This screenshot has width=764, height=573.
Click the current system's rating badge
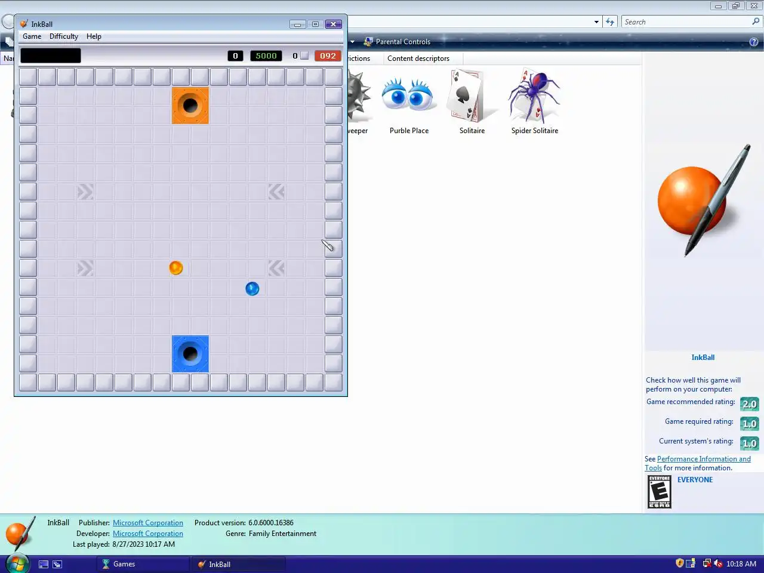749,443
